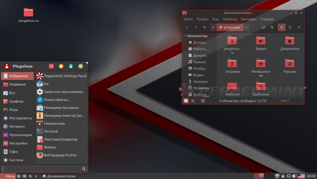Click the menu search input field
The image size is (317, 179).
44,169
